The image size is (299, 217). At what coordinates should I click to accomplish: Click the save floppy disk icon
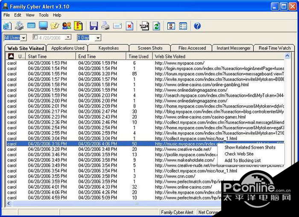pyautogui.click(x=94, y=26)
